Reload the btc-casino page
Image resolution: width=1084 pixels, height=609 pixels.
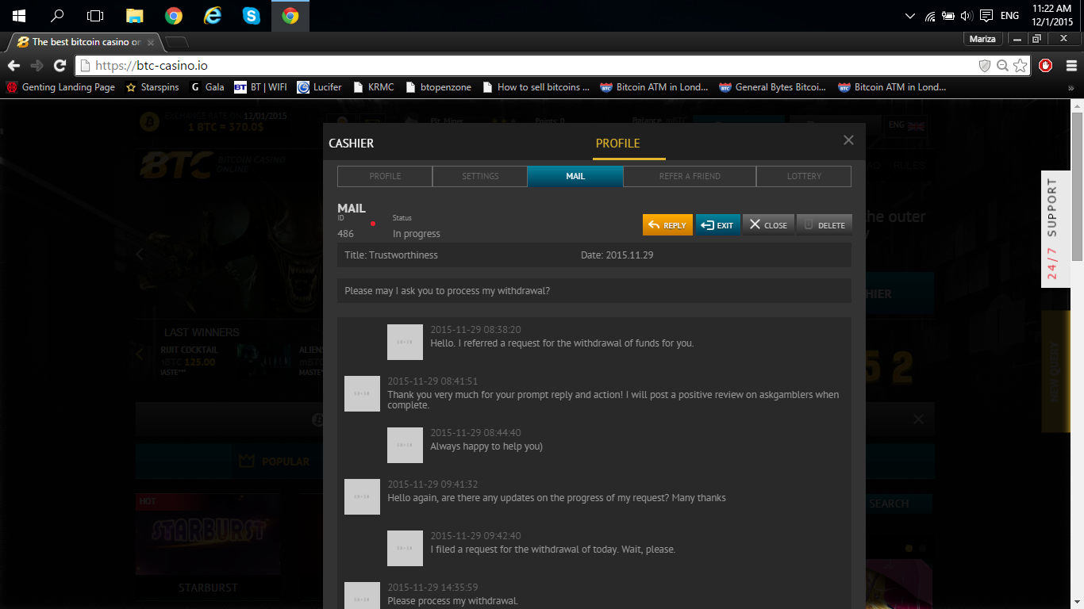(60, 66)
